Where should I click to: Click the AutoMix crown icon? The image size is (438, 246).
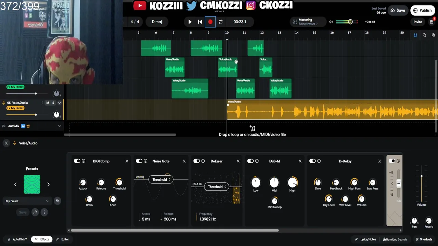point(28,126)
